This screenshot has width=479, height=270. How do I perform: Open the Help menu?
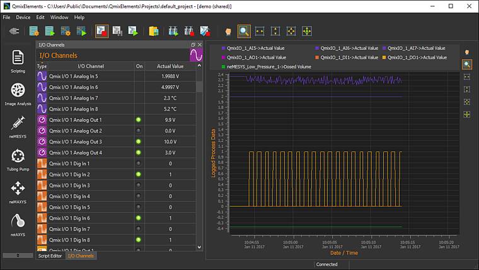point(79,18)
